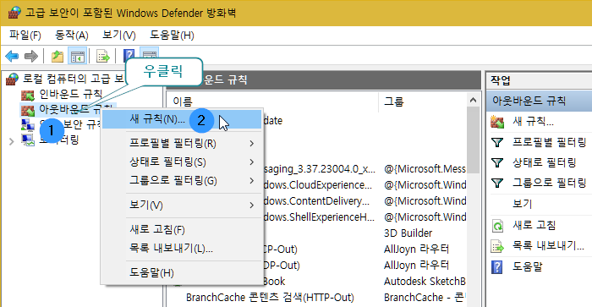Click 새로 고침 in Actions pane
The height and width of the screenshot is (307, 592).
[534, 226]
